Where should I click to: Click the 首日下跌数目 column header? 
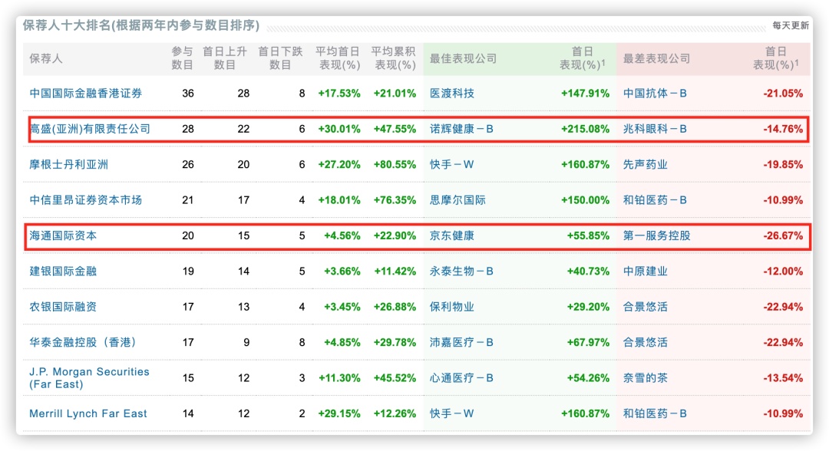[x=280, y=58]
